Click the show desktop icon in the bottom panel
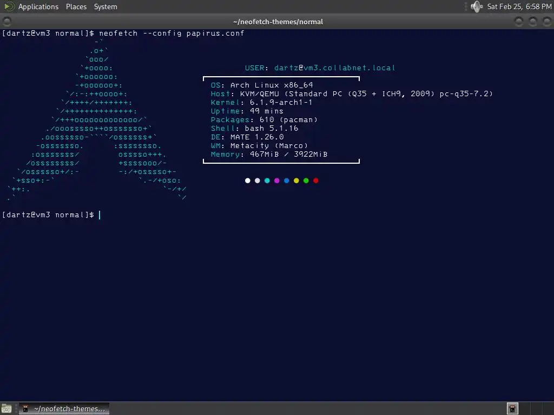Image resolution: width=554 pixels, height=415 pixels. [x=6, y=409]
